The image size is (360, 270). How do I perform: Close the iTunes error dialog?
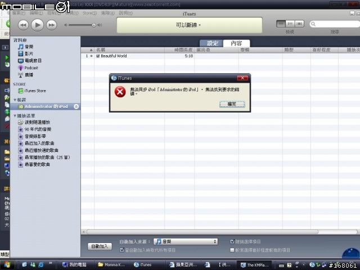242,78
